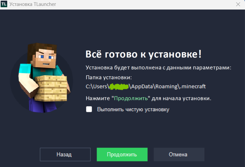245x167 pixels.
Task: Cancel installation with the Отмена button
Action: (179, 155)
